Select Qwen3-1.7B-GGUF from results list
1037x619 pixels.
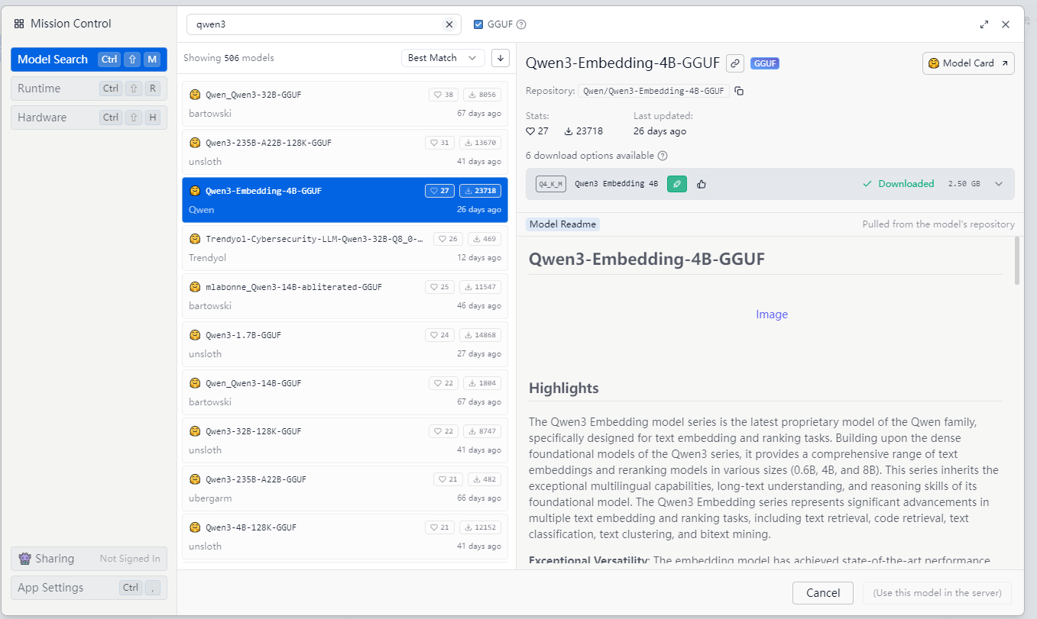(x=345, y=343)
